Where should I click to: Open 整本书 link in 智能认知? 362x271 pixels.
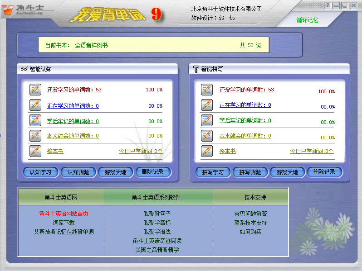[55, 151]
